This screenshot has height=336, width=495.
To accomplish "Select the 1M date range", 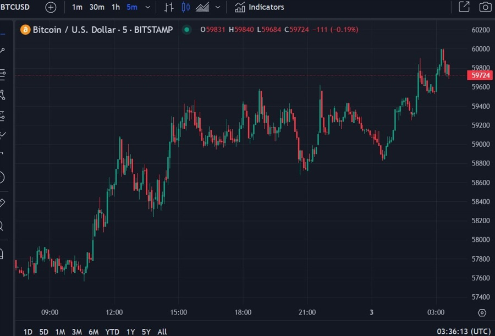I will click(60, 332).
